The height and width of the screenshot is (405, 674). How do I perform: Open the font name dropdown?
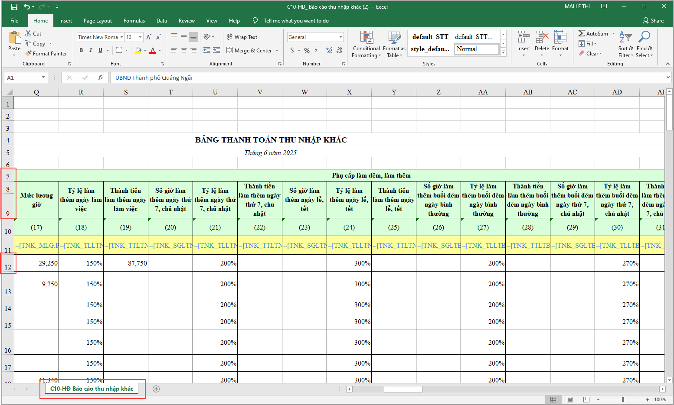click(122, 37)
